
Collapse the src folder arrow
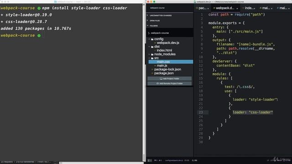(149, 58)
